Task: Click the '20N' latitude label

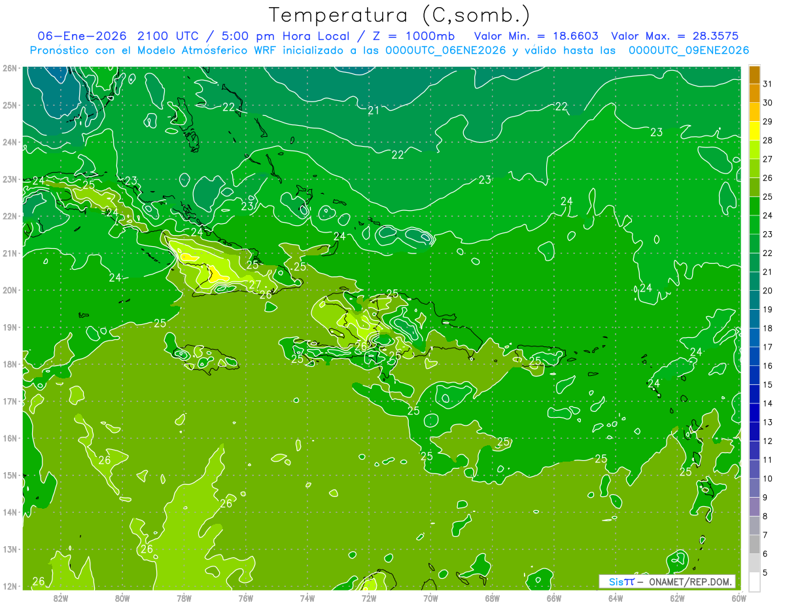Action: 10,290
